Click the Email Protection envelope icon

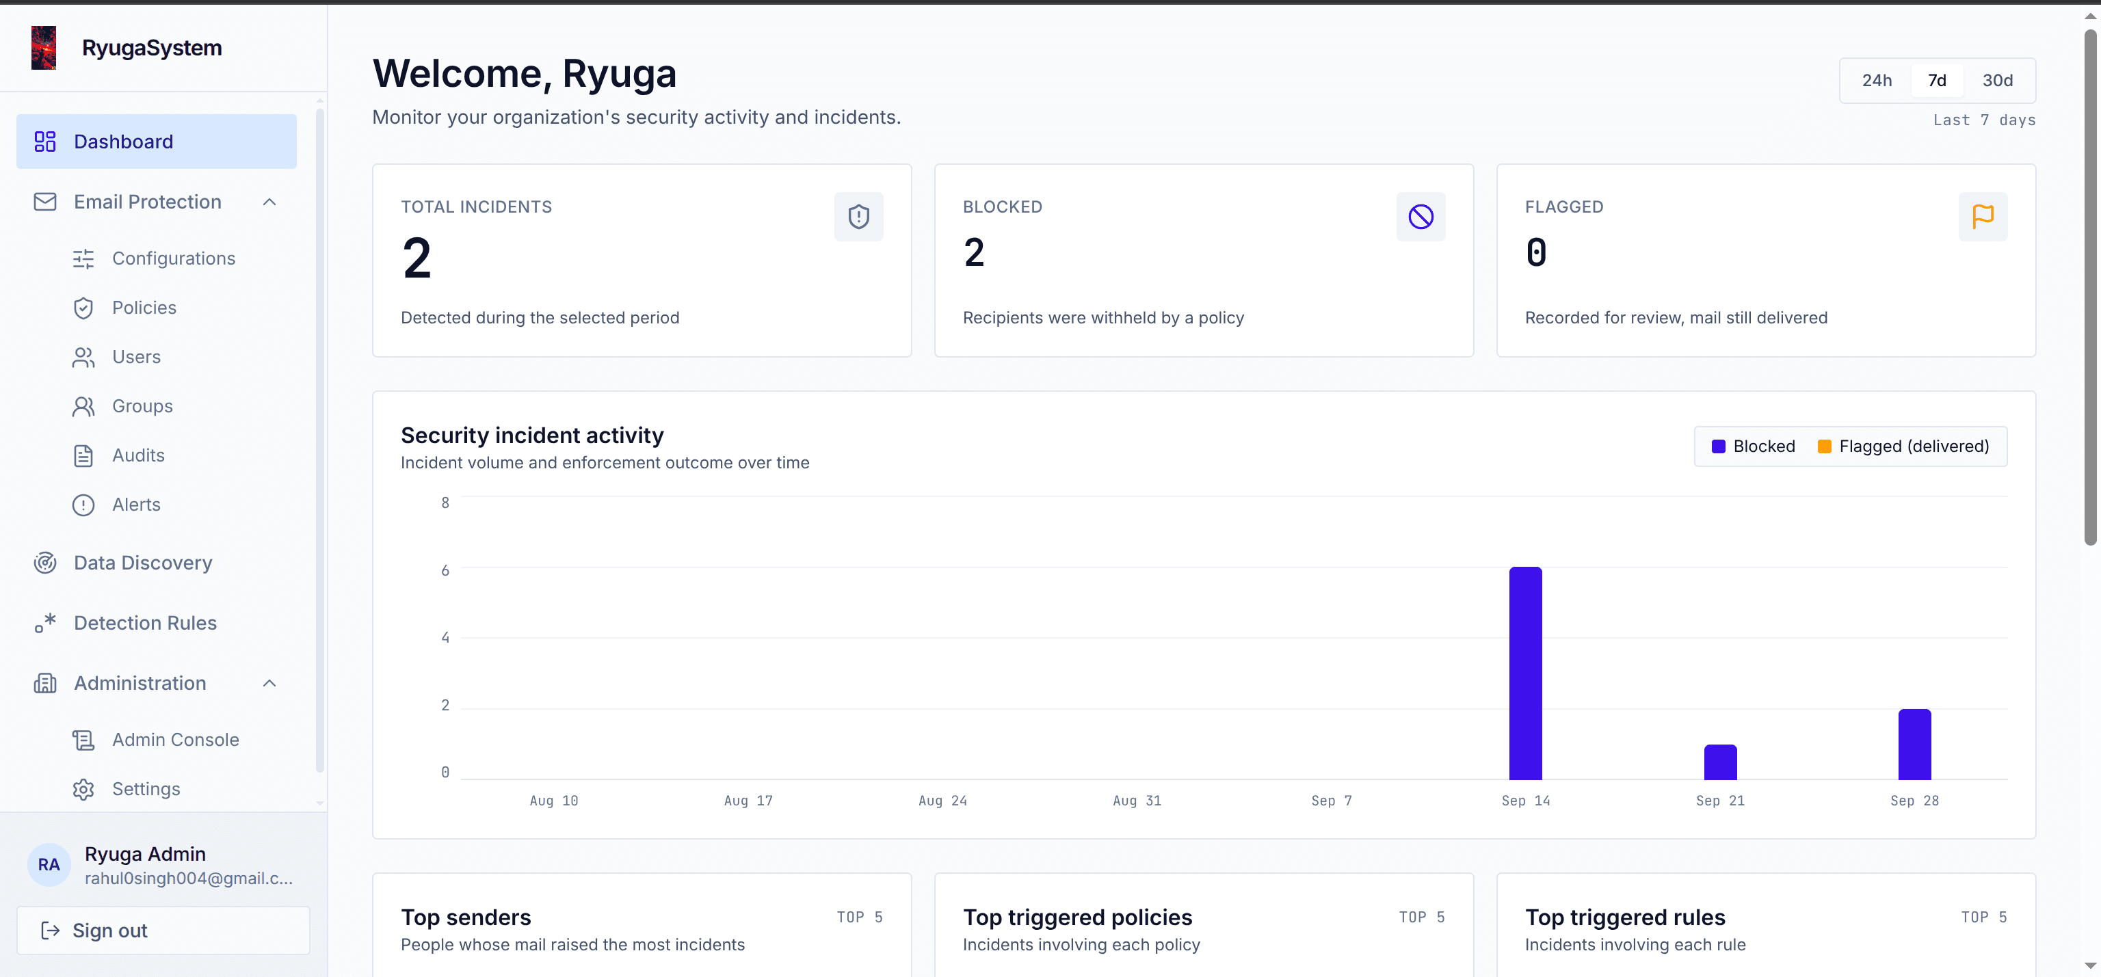coord(45,202)
